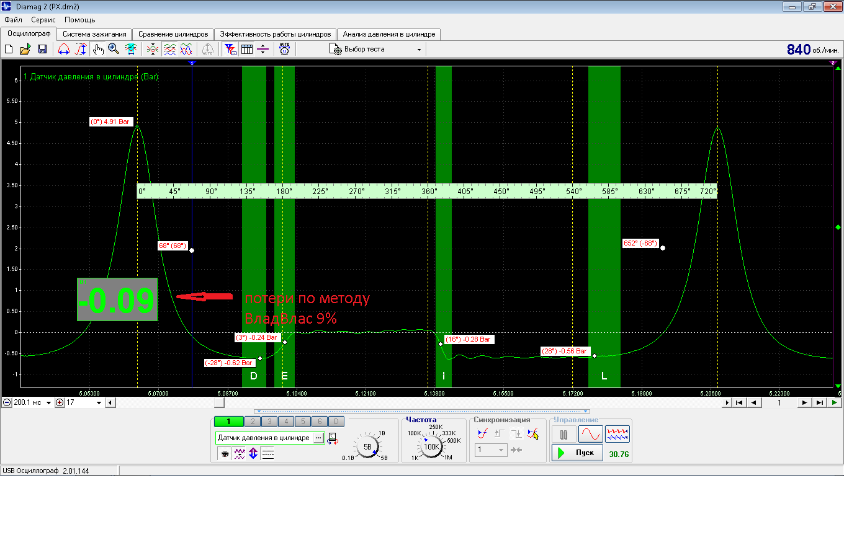Click the ellipsis sensor selection button
Screen dimensions: 844x558
click(318, 438)
